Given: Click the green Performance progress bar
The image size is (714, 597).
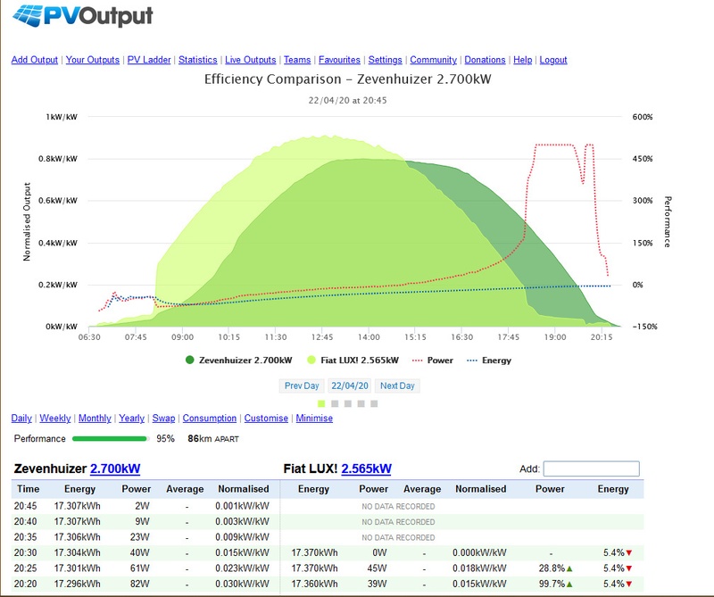Looking at the screenshot, I should [110, 438].
